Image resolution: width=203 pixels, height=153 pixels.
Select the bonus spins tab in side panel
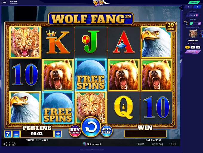click(197, 7)
